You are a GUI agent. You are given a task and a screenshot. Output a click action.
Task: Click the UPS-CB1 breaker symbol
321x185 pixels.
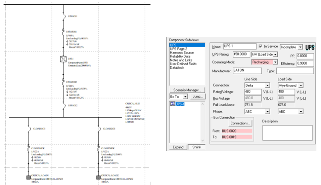[x=63, y=16]
